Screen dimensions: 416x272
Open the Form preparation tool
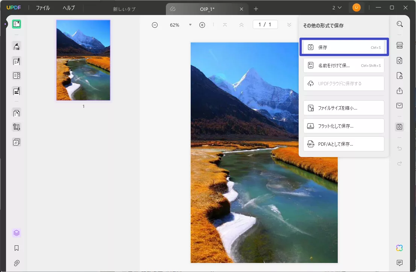(17, 76)
